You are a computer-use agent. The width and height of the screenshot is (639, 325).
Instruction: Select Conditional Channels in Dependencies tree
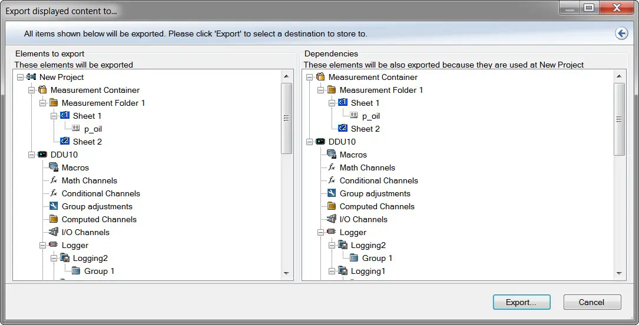379,180
